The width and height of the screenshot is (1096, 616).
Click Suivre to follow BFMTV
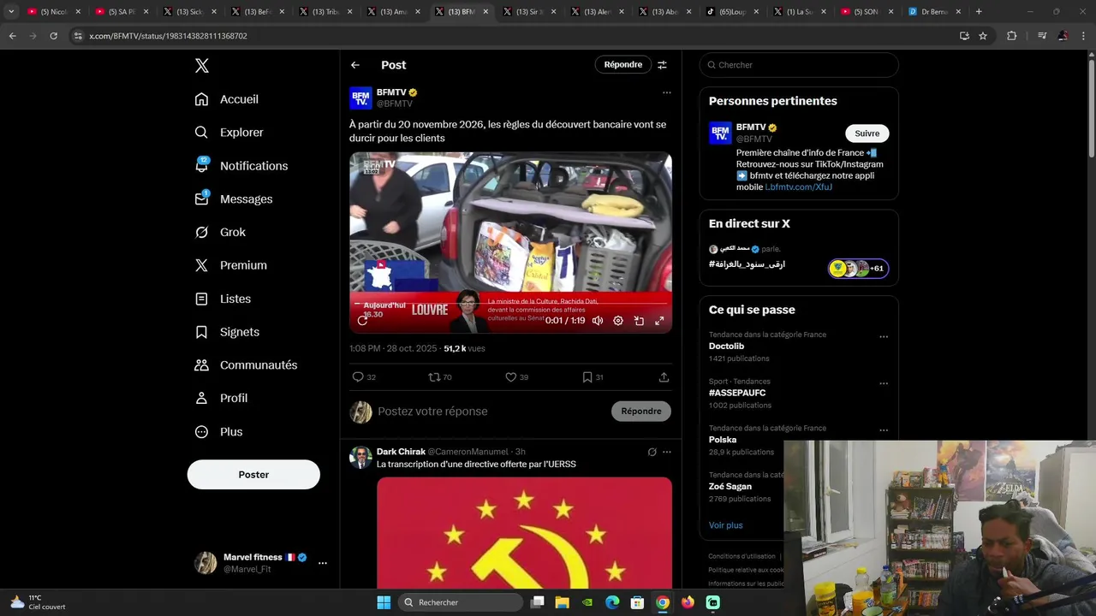[x=867, y=133]
